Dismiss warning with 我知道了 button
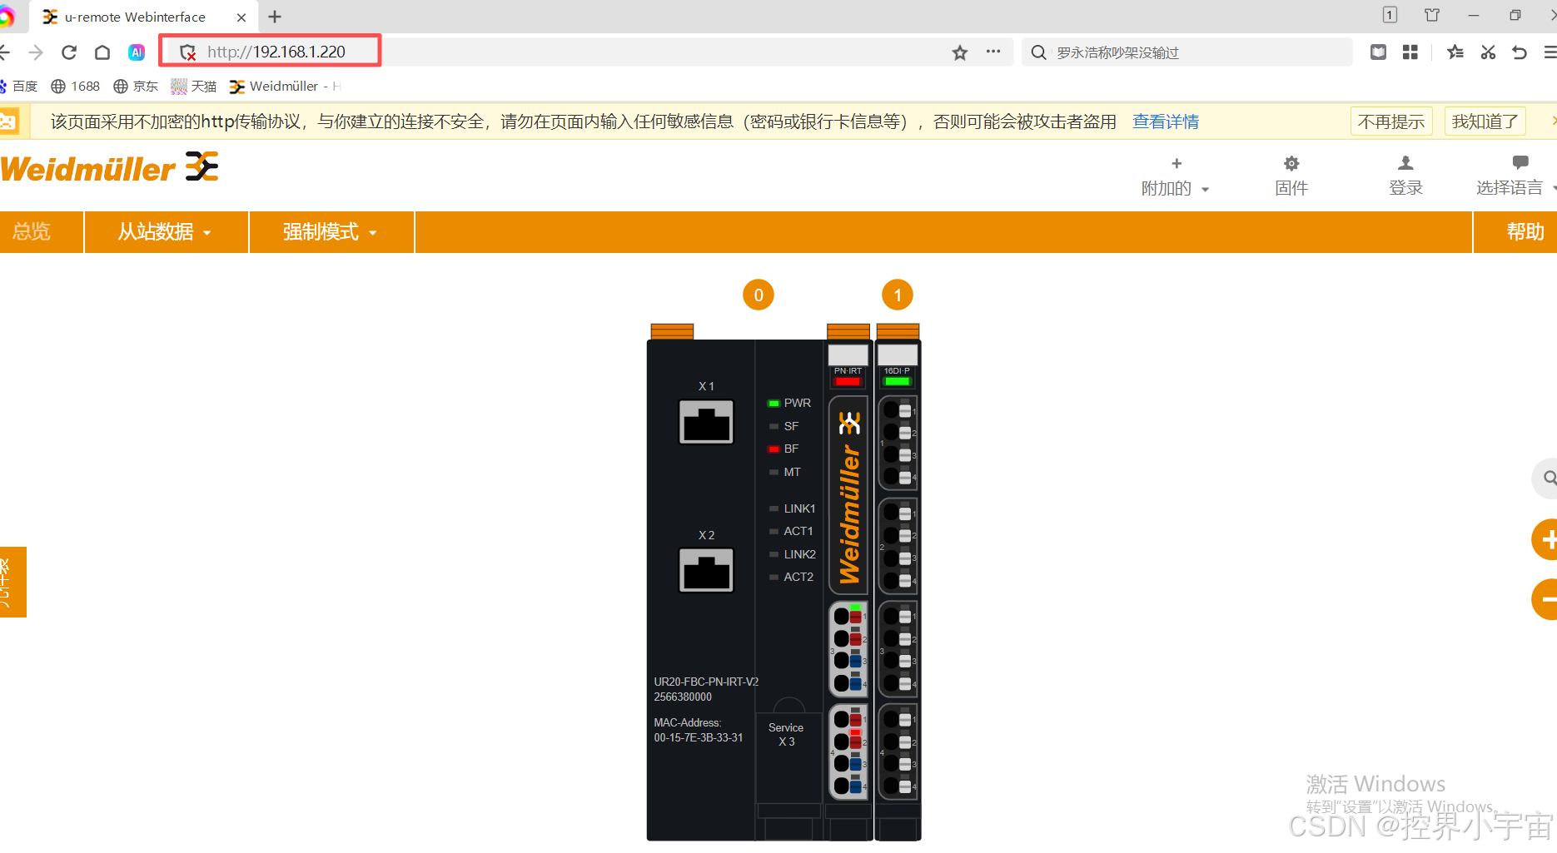The image size is (1557, 853). 1485,122
